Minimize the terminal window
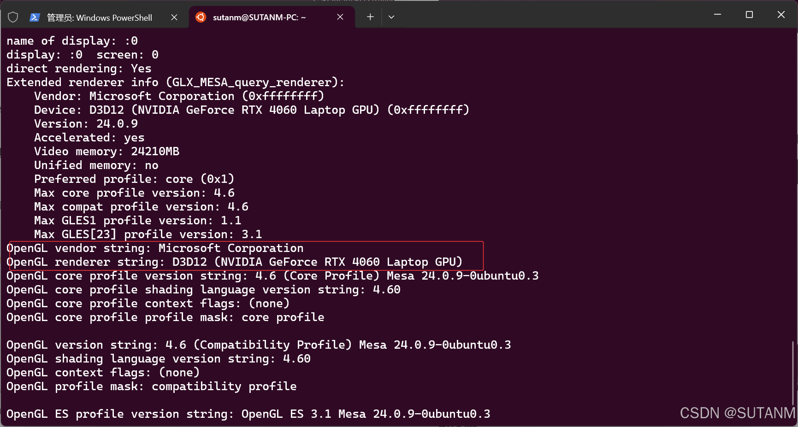The height and width of the screenshot is (427, 798). pyautogui.click(x=717, y=15)
